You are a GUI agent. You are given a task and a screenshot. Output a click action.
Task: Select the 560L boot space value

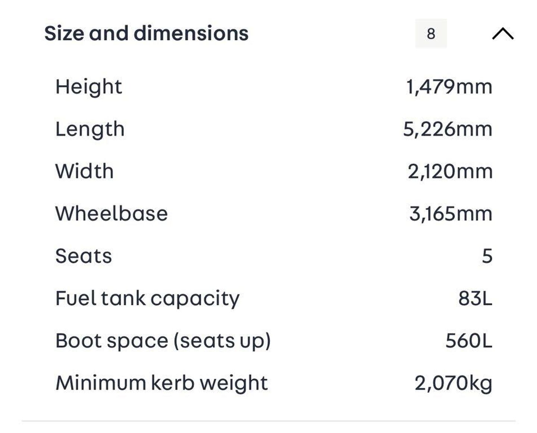469,341
